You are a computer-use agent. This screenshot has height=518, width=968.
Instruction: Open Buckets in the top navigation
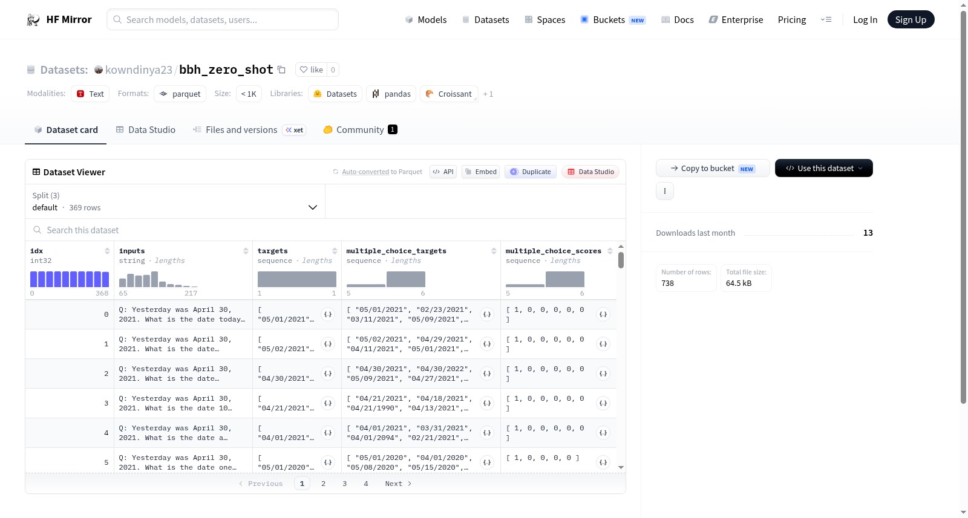[x=613, y=20]
